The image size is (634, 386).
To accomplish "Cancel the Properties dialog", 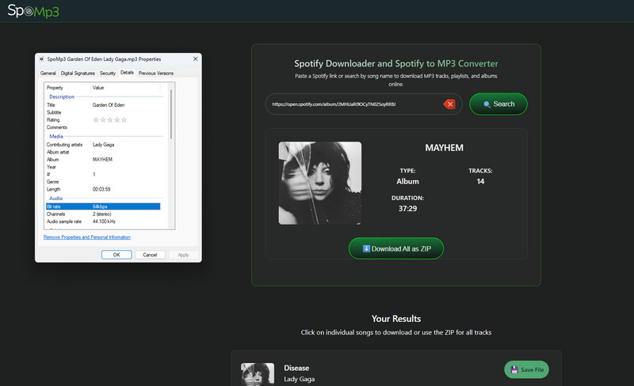I will pos(150,255).
